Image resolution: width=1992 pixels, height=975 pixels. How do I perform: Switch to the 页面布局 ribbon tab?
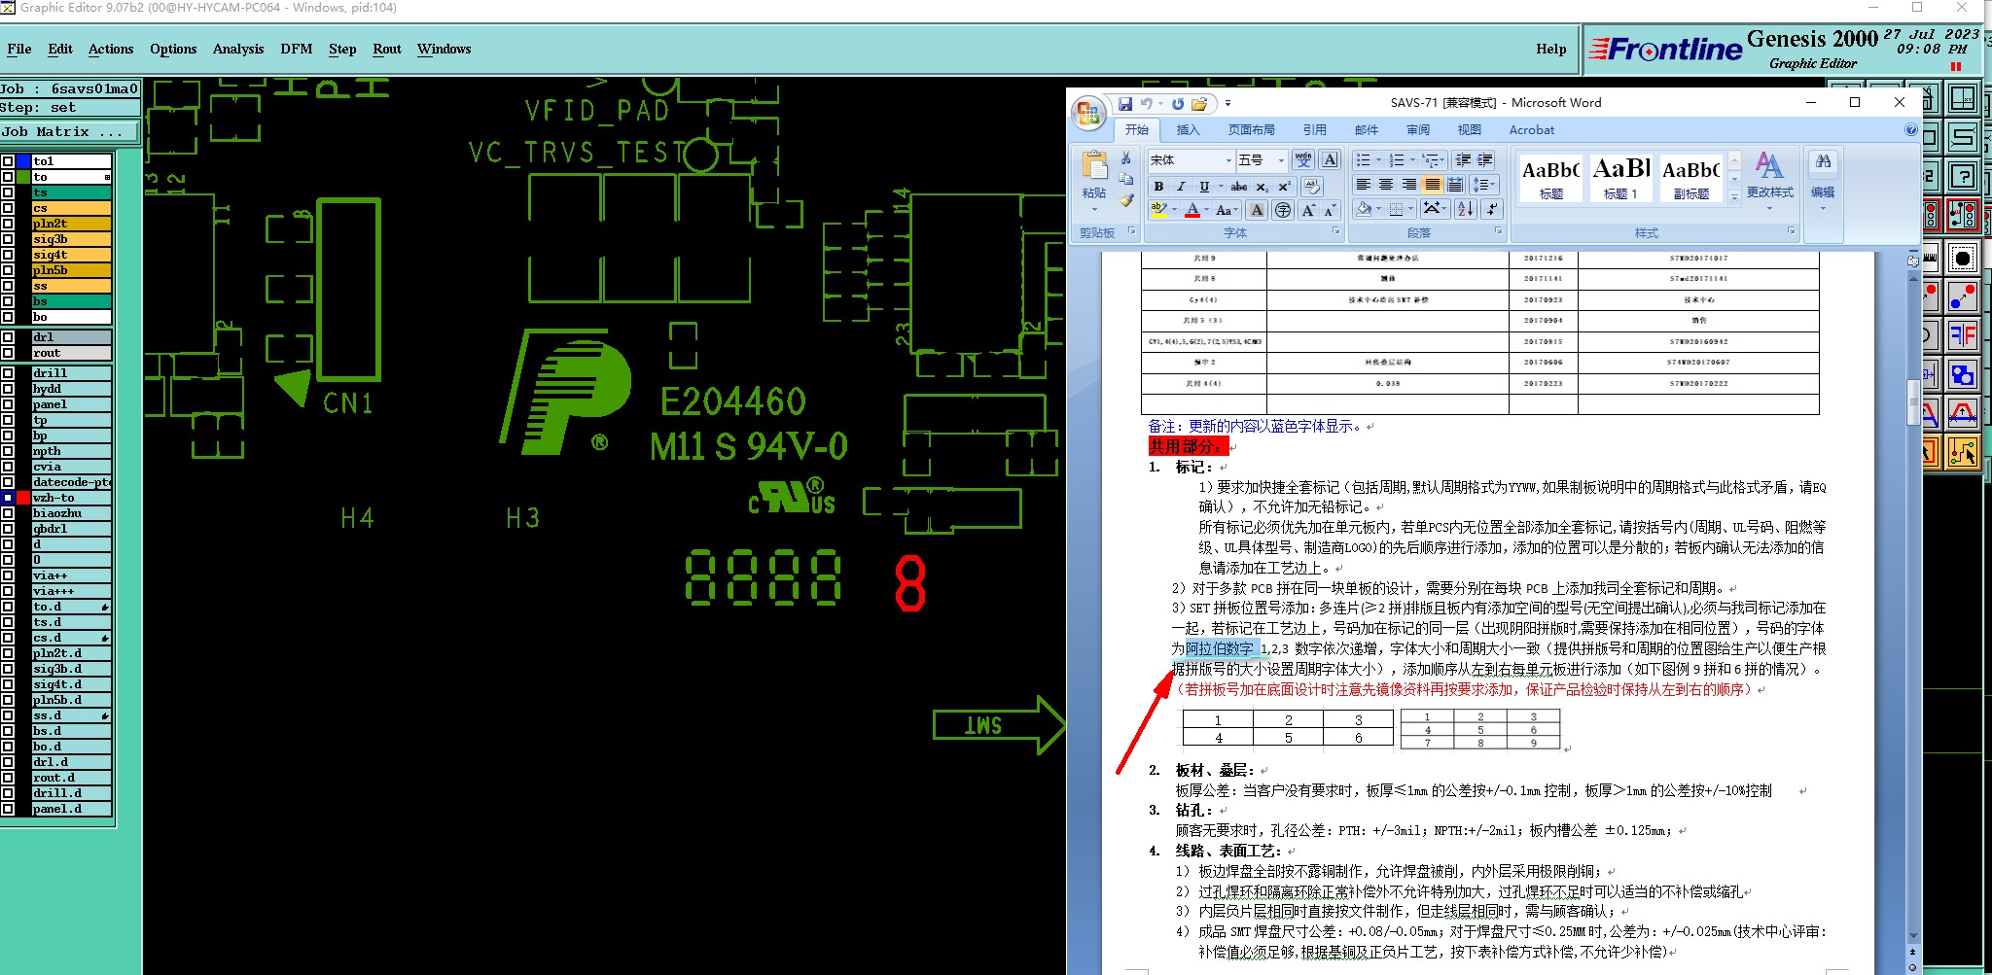(1251, 129)
